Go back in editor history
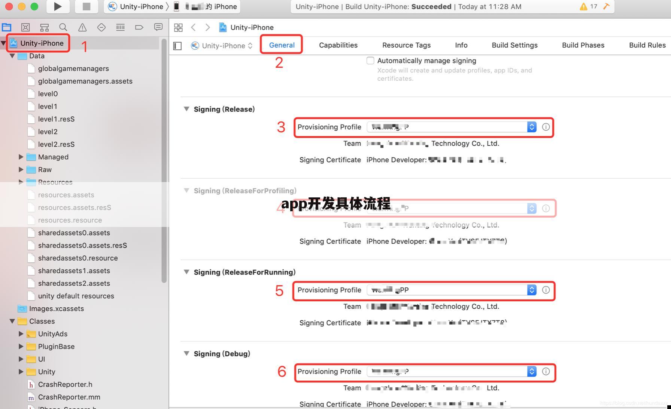671x409 pixels. (x=193, y=27)
